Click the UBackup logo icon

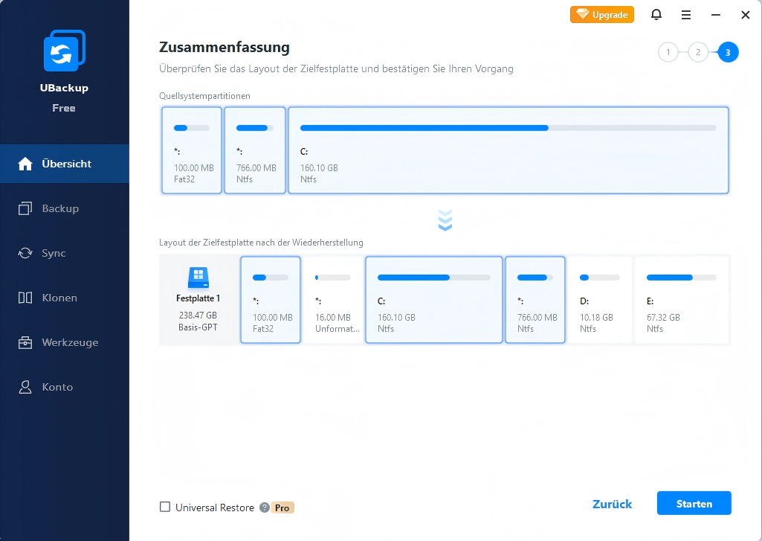tap(64, 51)
